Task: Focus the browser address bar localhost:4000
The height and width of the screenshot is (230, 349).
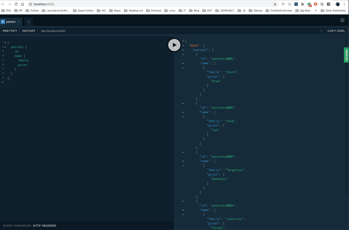Action: [151, 4]
